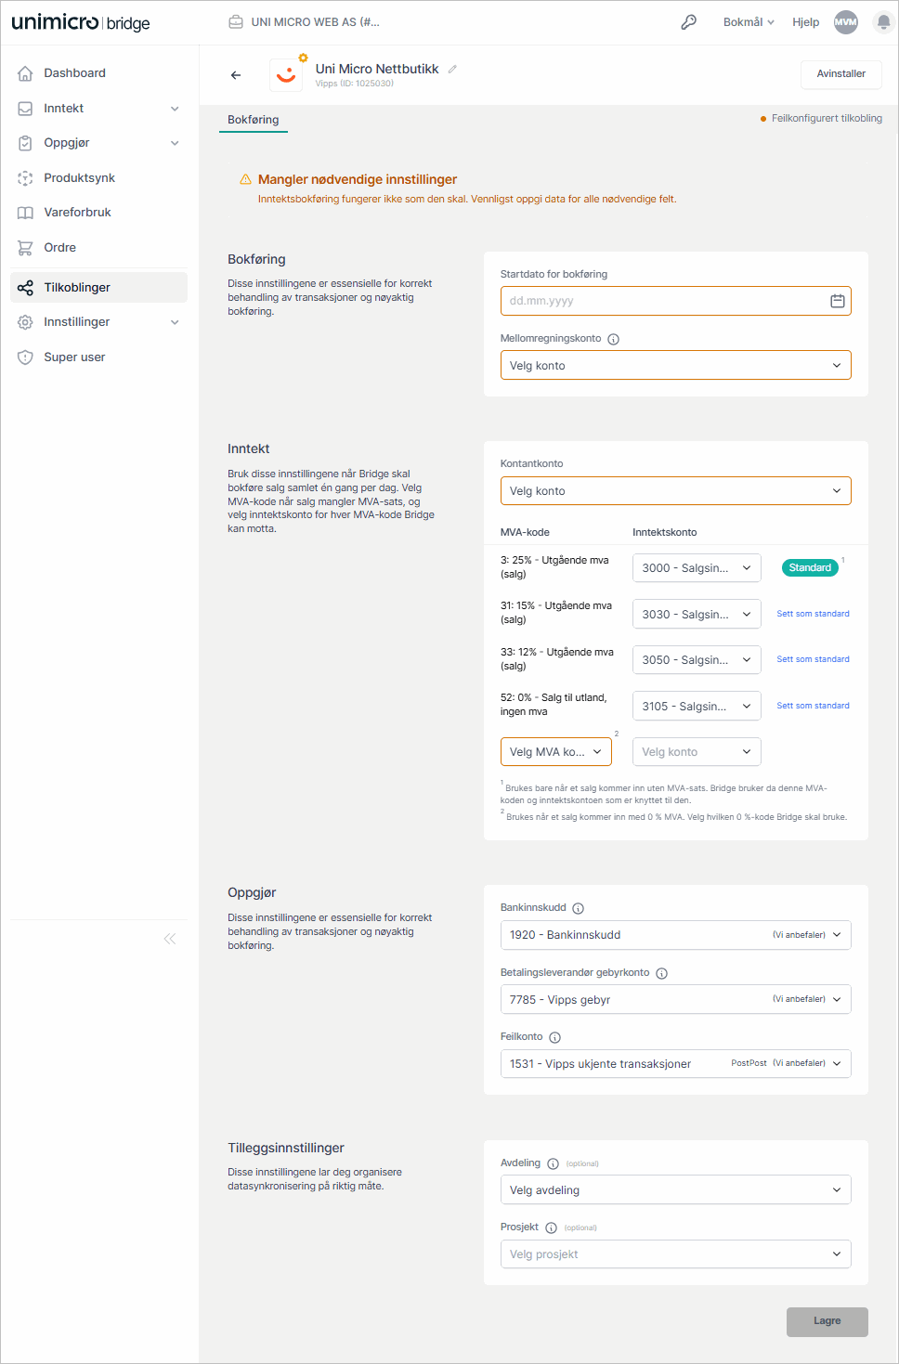Click the Avinstaller button
899x1364 pixels.
coord(841,74)
